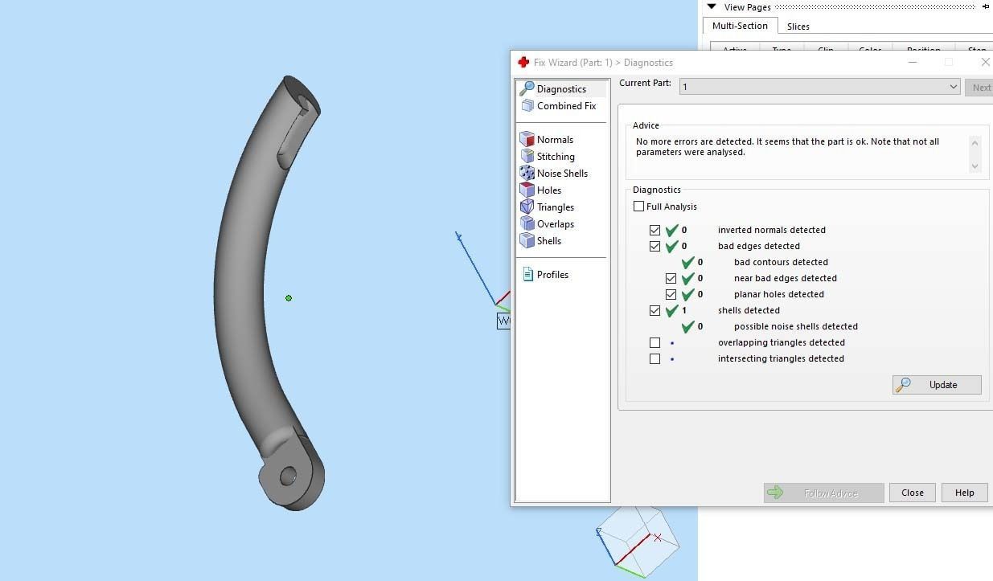
Task: Click the 'possible noise shells detected' text
Action: pyautogui.click(x=796, y=326)
